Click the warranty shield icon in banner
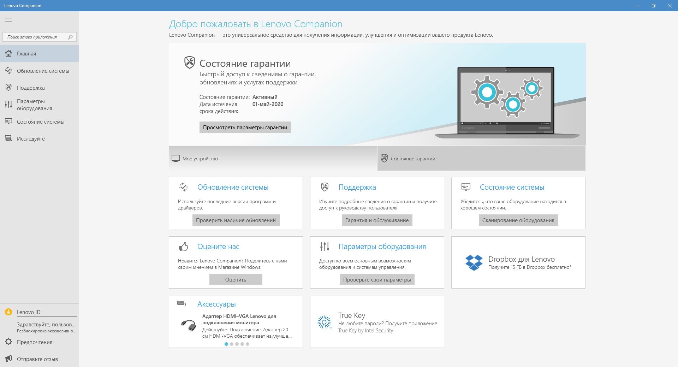 click(x=190, y=63)
